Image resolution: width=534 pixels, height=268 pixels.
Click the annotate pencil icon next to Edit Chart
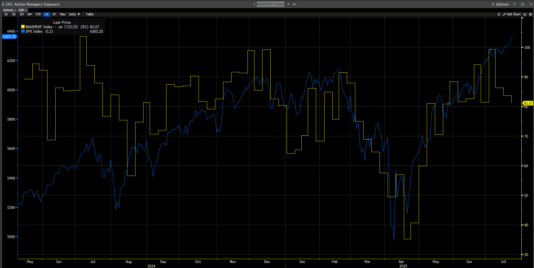click(525, 15)
